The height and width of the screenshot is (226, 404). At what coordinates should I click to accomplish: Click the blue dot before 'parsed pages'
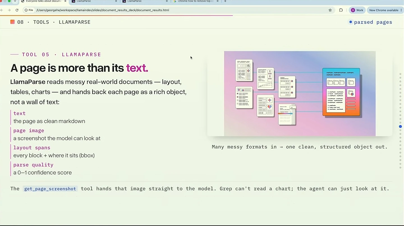350,22
